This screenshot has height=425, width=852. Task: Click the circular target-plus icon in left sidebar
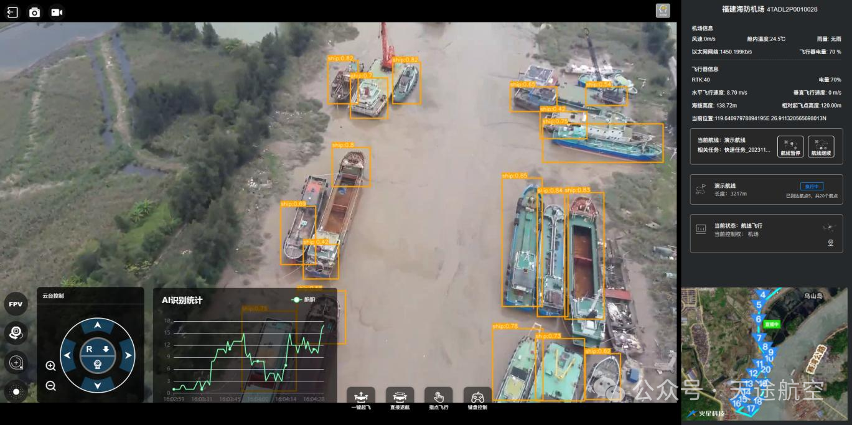16,362
